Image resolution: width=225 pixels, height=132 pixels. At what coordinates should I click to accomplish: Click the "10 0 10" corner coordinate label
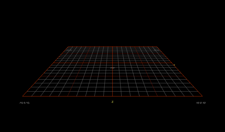click(201, 103)
